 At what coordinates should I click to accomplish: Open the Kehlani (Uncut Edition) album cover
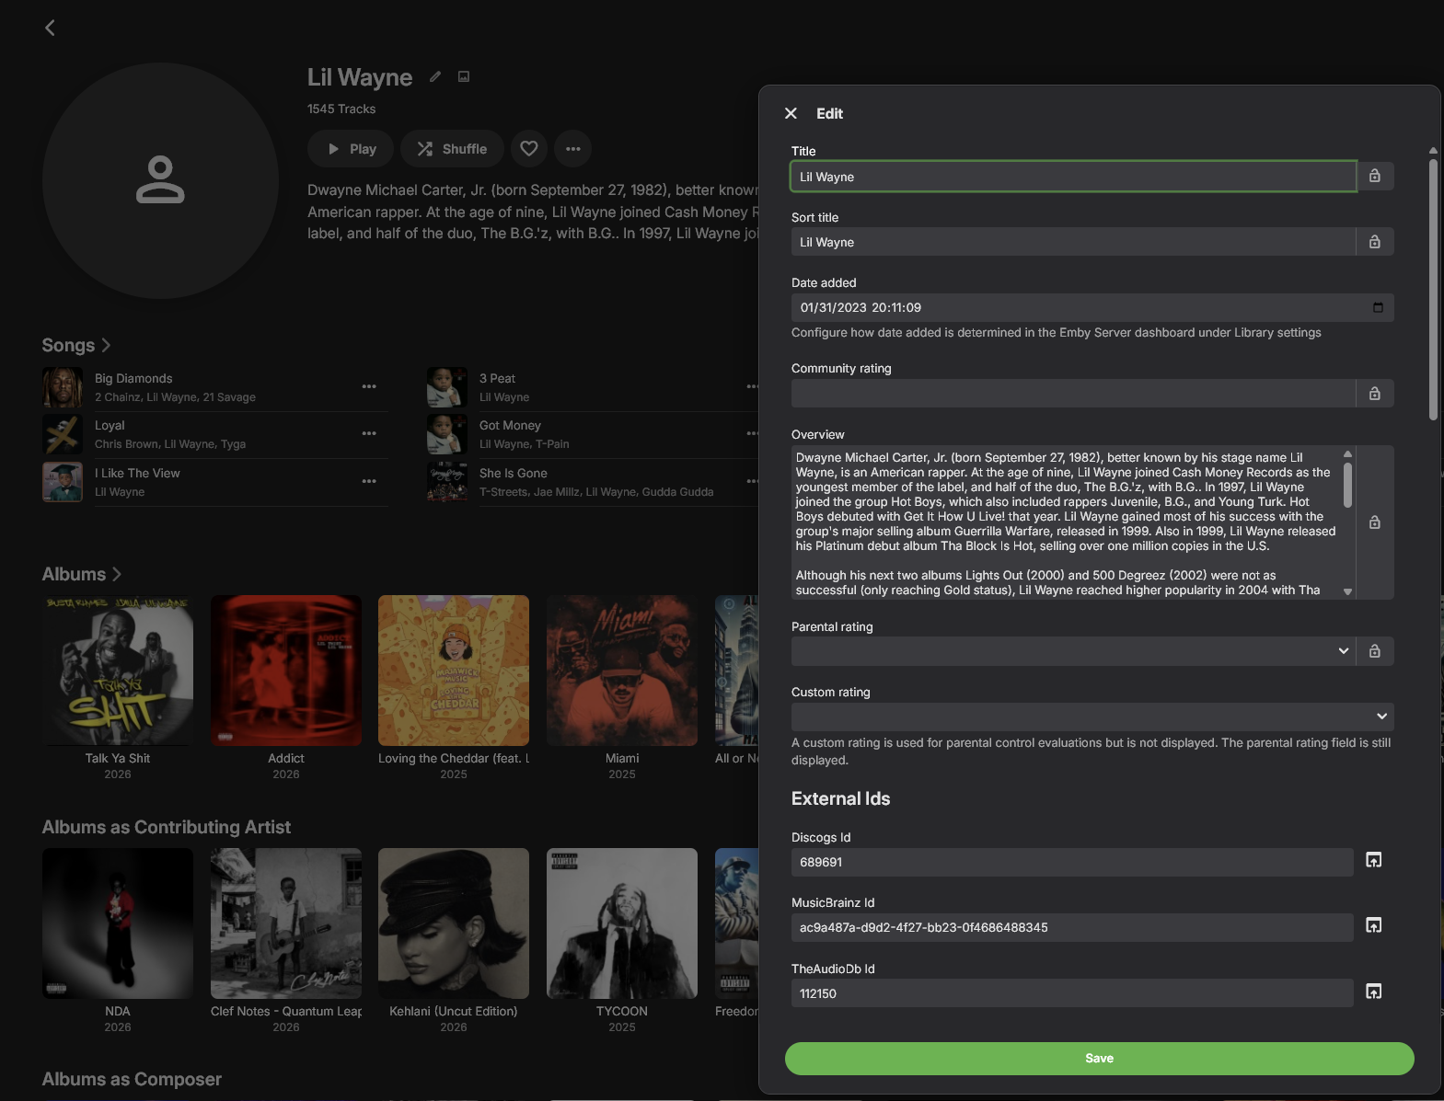coord(454,923)
